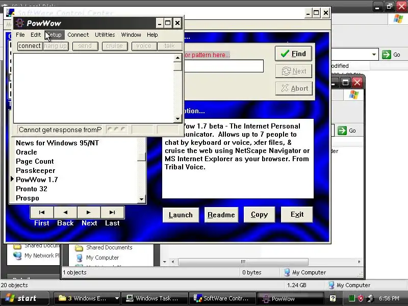The height and width of the screenshot is (306, 408).
Task: Click the Find button with green checkmark
Action: coord(294,54)
